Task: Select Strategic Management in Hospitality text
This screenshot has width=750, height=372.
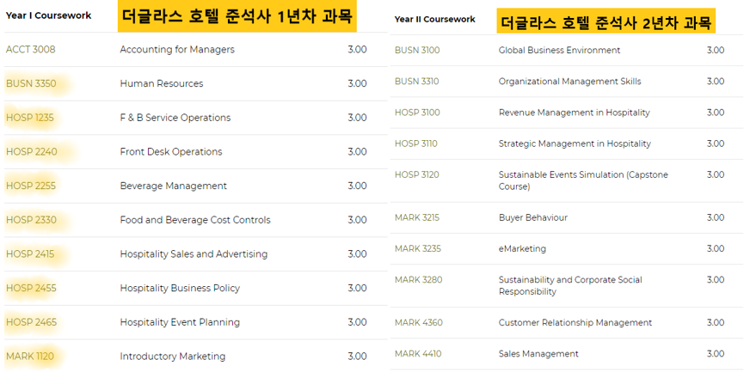Action: point(575,143)
